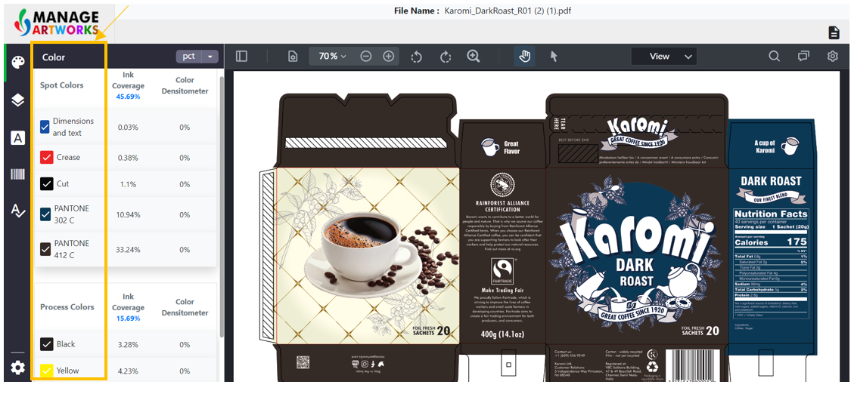Toggle the Cut spot color checkbox
Image resolution: width=851 pixels, height=397 pixels.
coord(47,183)
